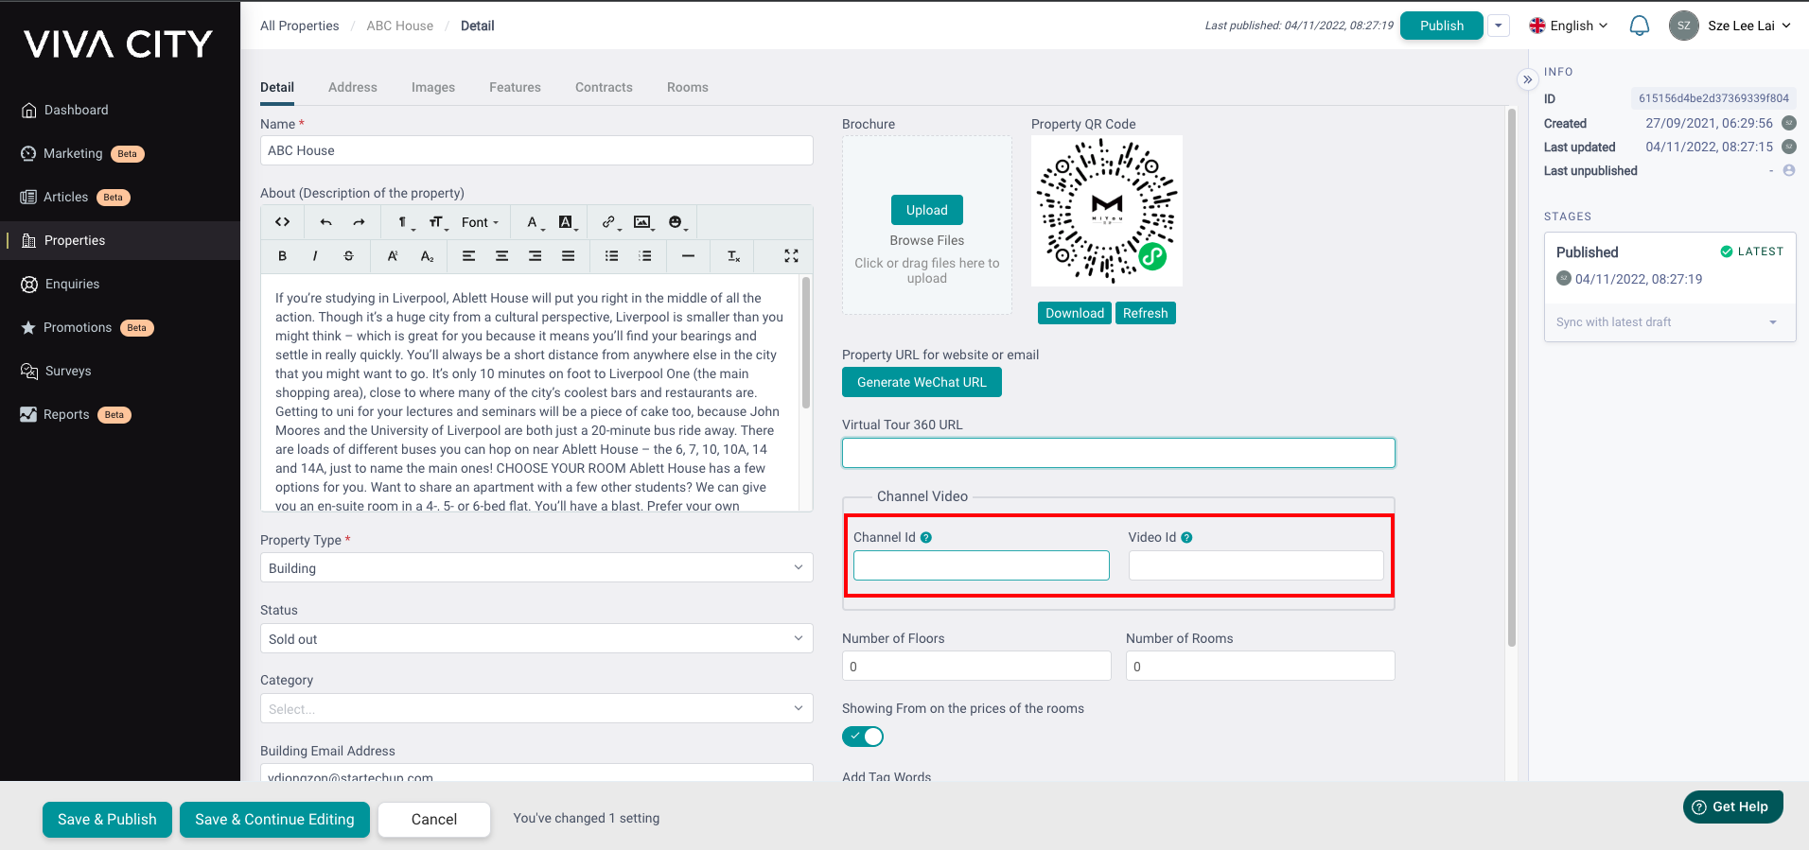The height and width of the screenshot is (850, 1809).
Task: Open text background color picker
Action: [567, 222]
